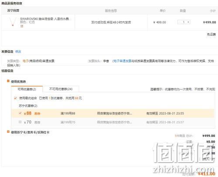The height and width of the screenshot is (177, 218).
Task: Click the 免运费 text
Action: 211,35
